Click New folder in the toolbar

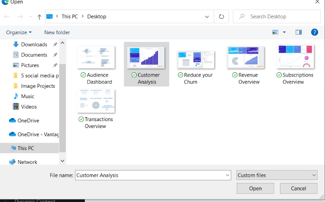click(x=57, y=32)
